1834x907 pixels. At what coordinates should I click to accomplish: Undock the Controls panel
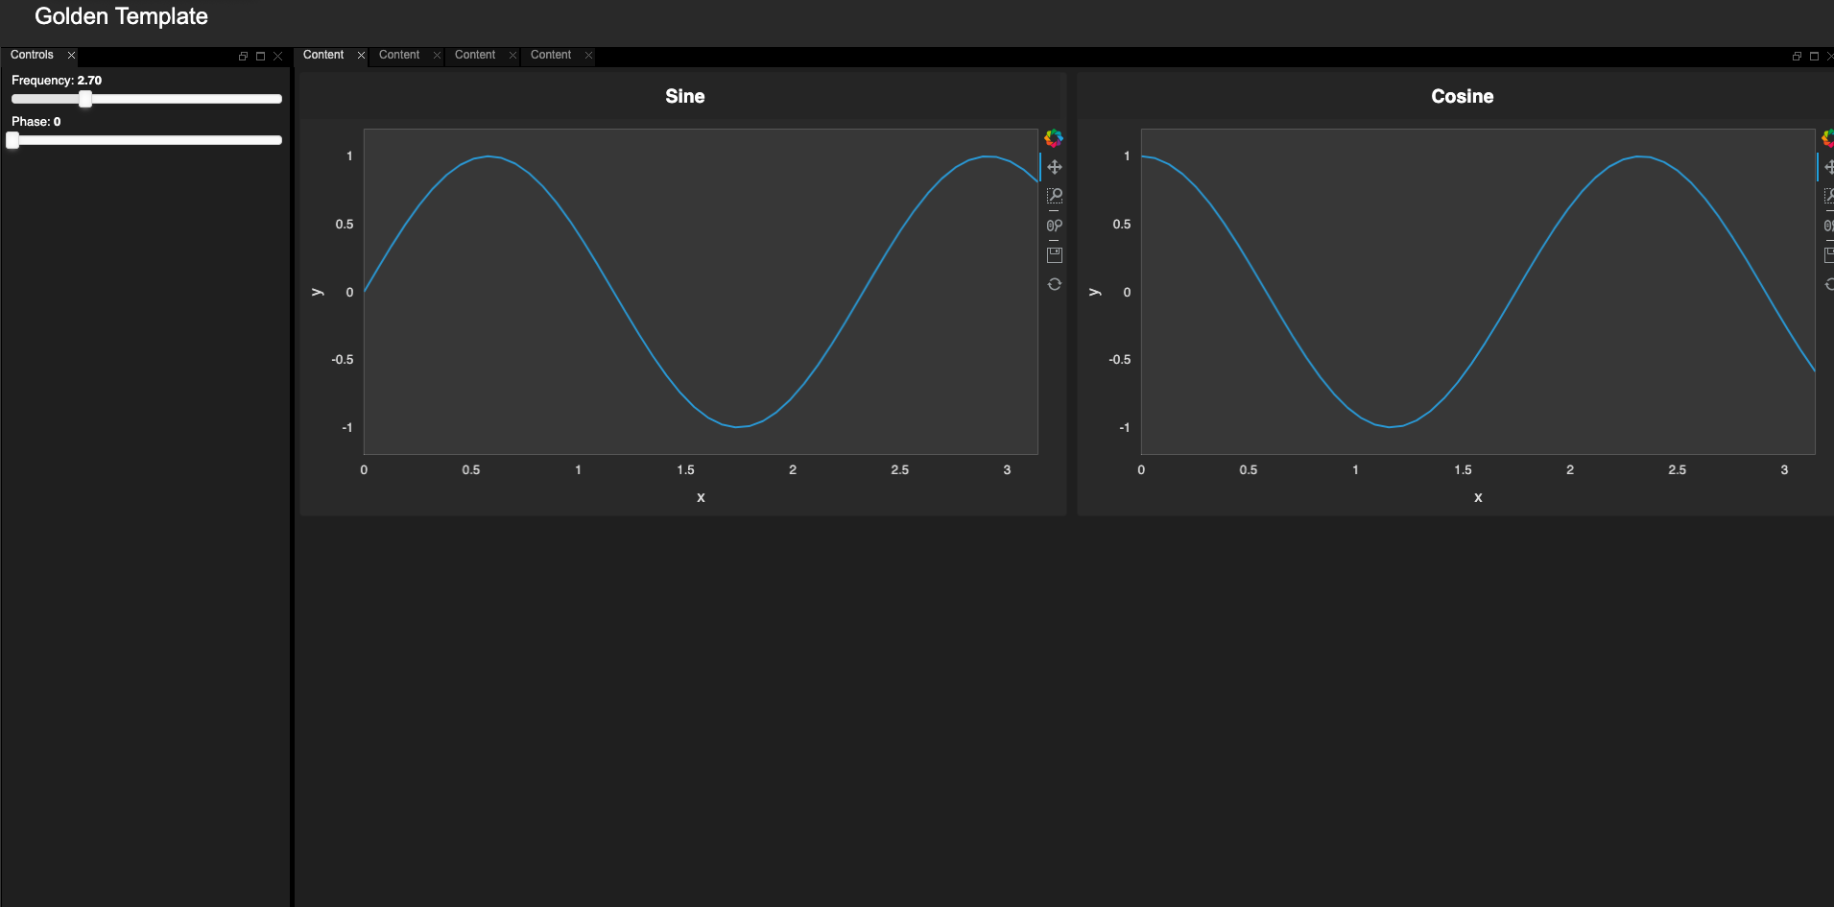click(243, 56)
